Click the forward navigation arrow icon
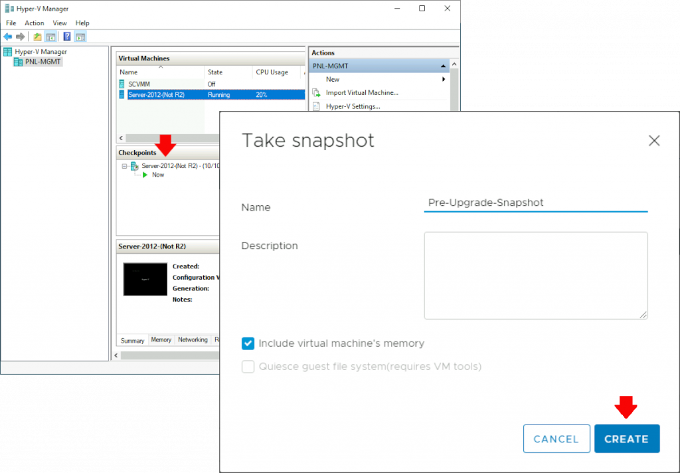The height and width of the screenshot is (473, 680). point(20,37)
